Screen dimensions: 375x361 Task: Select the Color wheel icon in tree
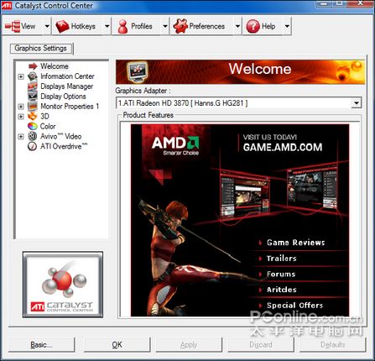(33, 126)
